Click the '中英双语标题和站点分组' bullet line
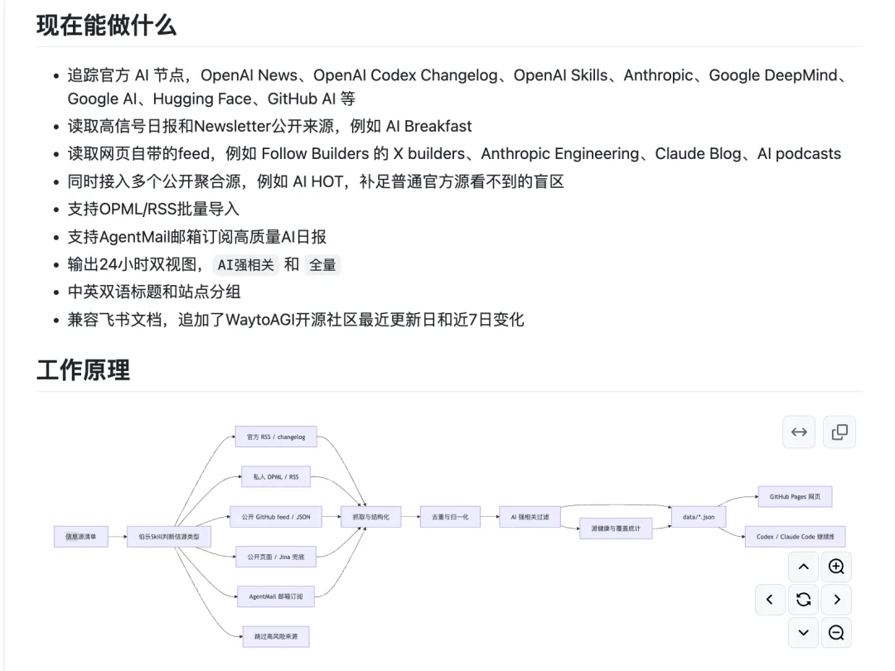 (x=154, y=292)
